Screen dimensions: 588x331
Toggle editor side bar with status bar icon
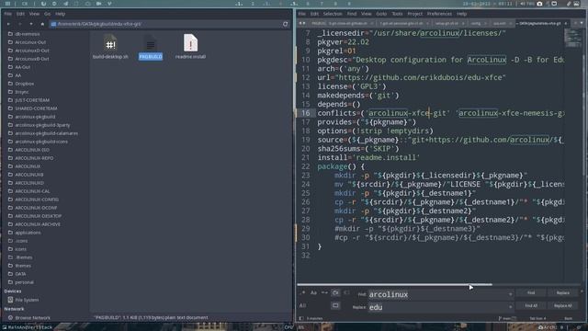[x=301, y=319]
